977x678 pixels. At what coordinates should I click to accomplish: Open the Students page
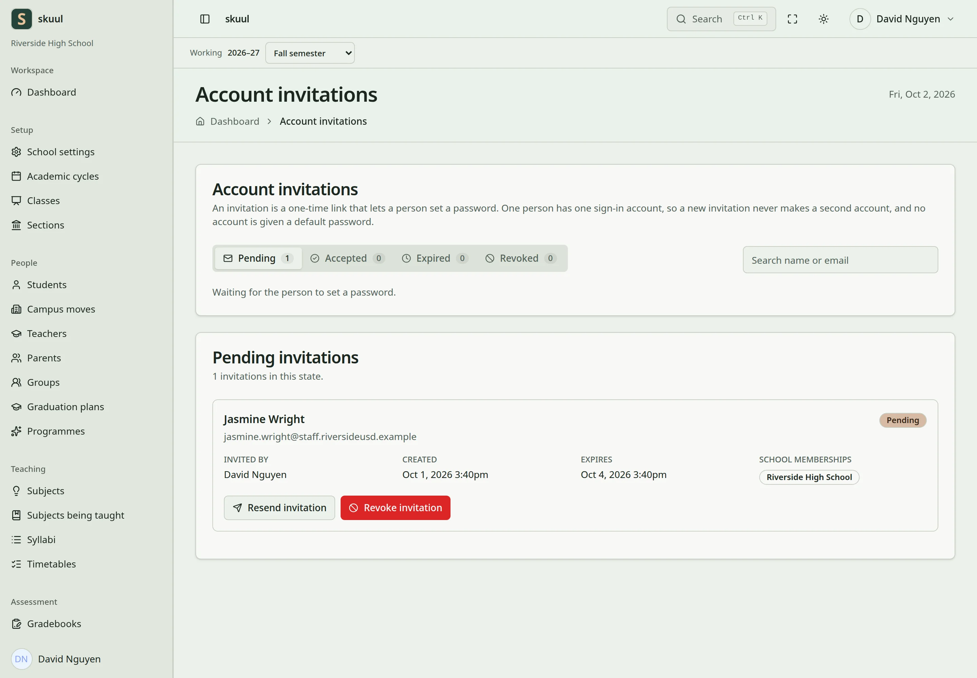[86, 285]
